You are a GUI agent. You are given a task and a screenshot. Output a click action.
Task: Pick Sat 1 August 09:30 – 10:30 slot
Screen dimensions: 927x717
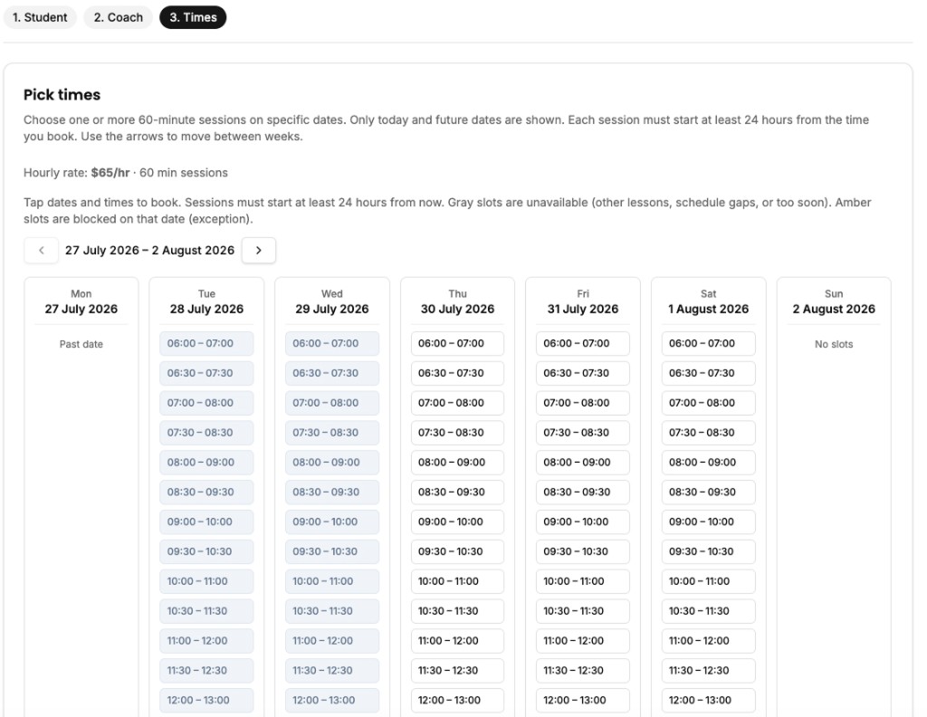pyautogui.click(x=708, y=551)
